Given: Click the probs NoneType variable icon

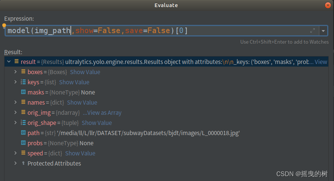Looking at the screenshot, I should (23, 143).
